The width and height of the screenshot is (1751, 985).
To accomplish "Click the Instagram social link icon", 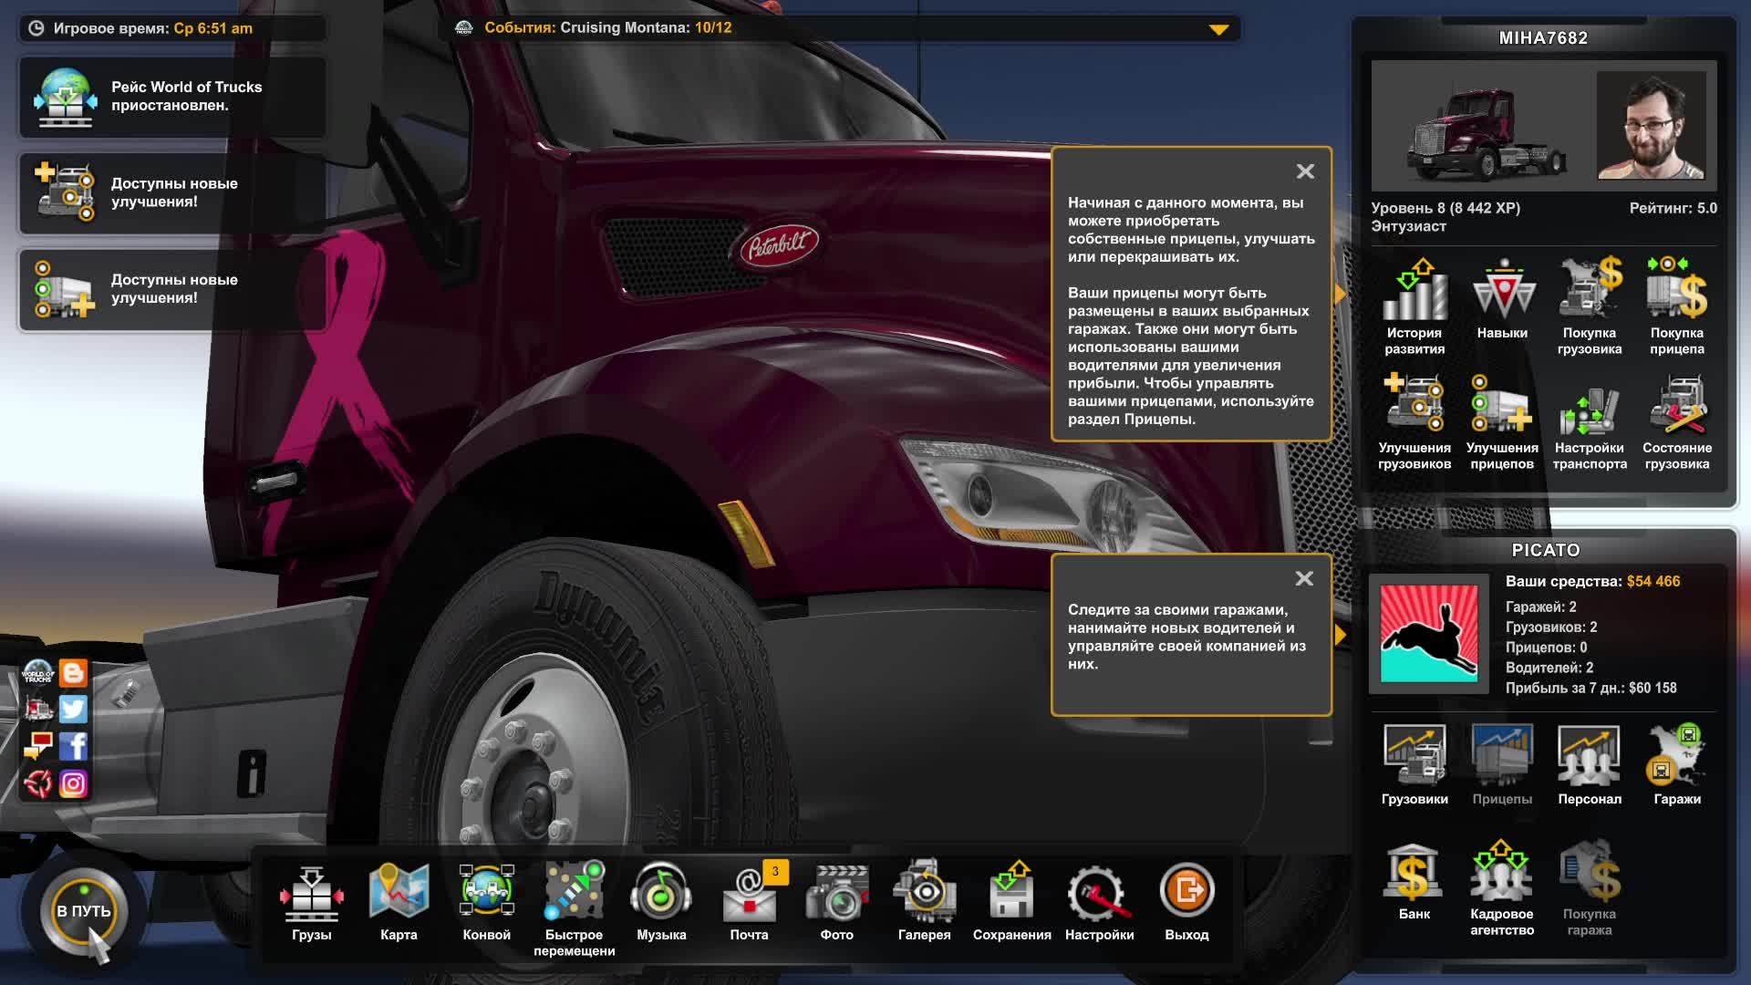I will [x=73, y=783].
